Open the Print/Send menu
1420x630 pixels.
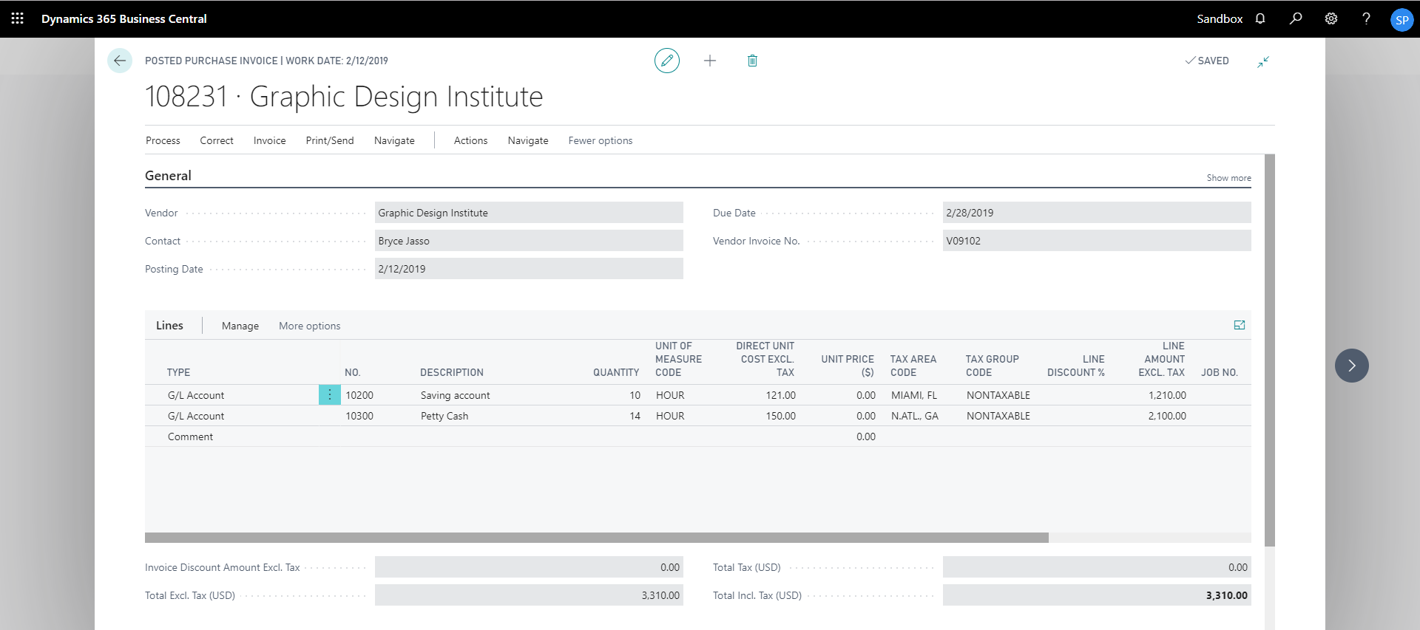point(330,140)
